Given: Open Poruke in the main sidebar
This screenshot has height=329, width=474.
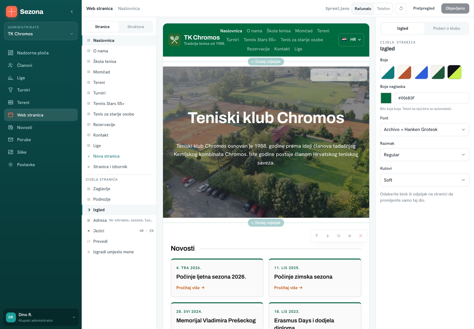Looking at the screenshot, I should (41, 140).
